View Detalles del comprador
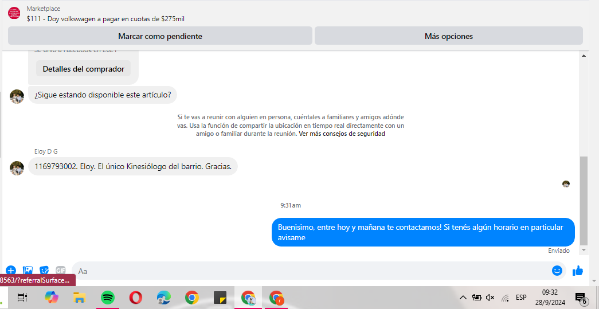This screenshot has width=599, height=309. [83, 69]
